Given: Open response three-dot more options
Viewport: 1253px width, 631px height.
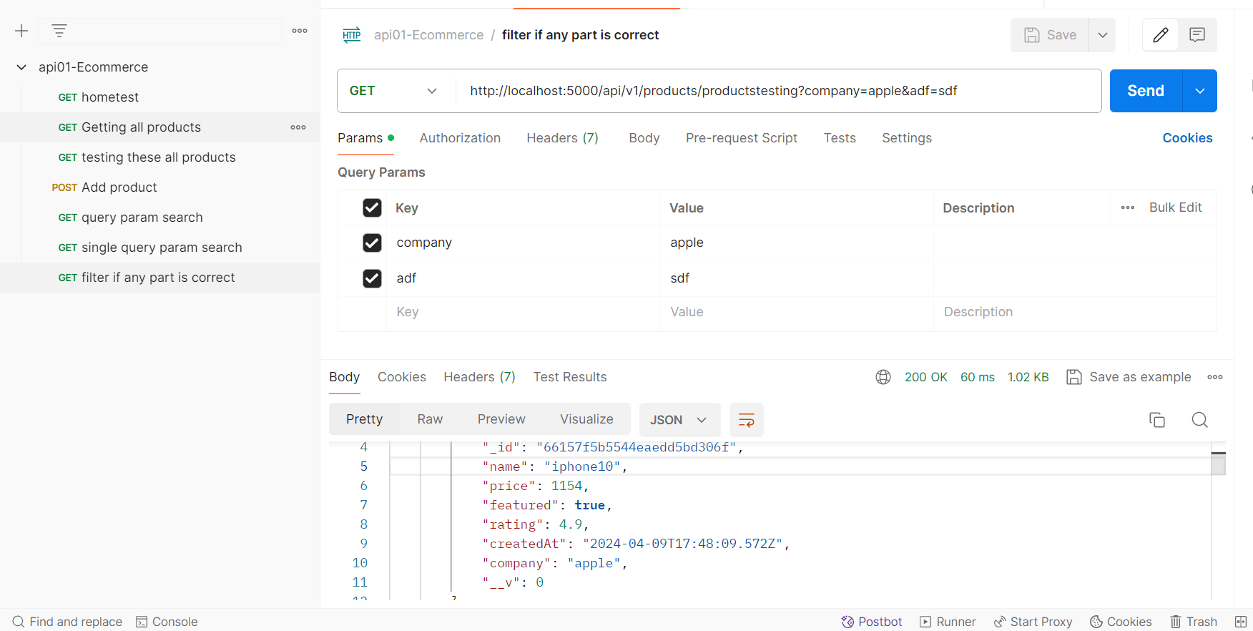Looking at the screenshot, I should tap(1215, 377).
